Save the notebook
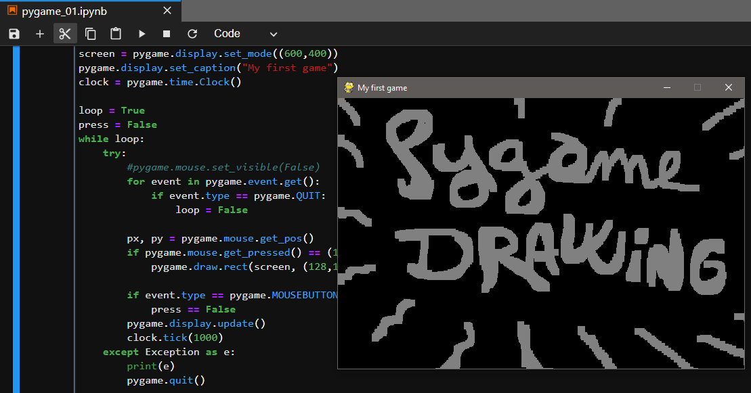Viewport: 751px width, 393px height. (x=14, y=33)
